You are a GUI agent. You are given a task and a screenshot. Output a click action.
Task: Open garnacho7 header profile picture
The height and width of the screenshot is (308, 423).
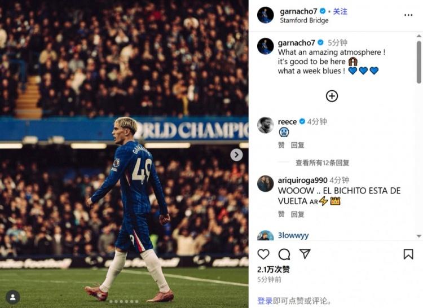point(266,15)
